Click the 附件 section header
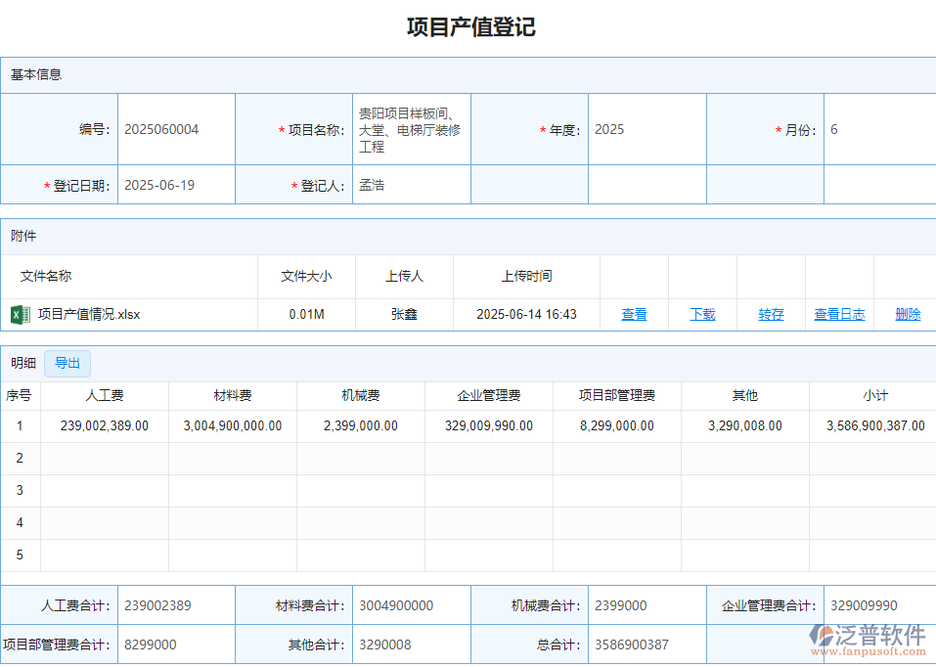 click(22, 236)
